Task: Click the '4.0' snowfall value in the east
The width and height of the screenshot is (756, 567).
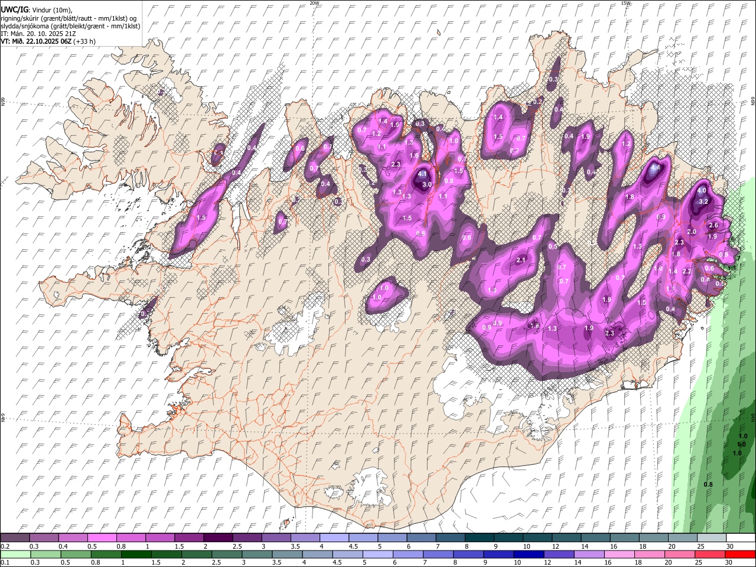Action: click(x=702, y=191)
